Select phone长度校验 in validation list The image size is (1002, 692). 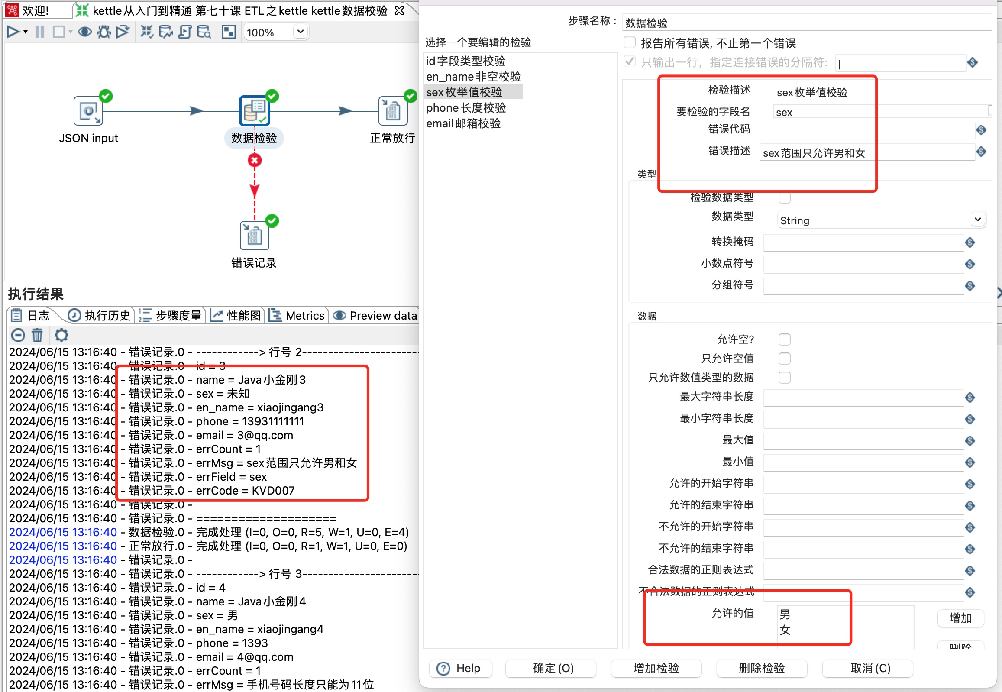[x=465, y=108]
